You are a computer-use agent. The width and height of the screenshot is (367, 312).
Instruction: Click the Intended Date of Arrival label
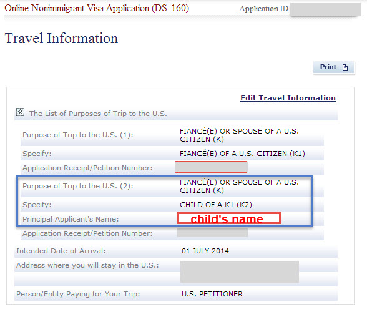(61, 251)
